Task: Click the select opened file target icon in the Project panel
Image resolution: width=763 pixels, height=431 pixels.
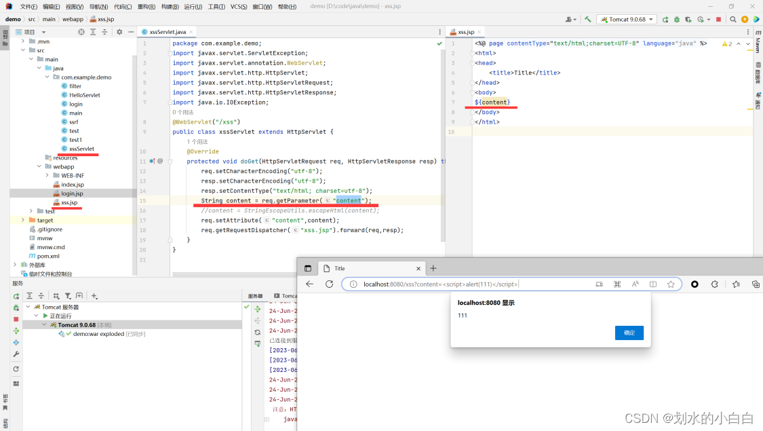Action: 81,32
